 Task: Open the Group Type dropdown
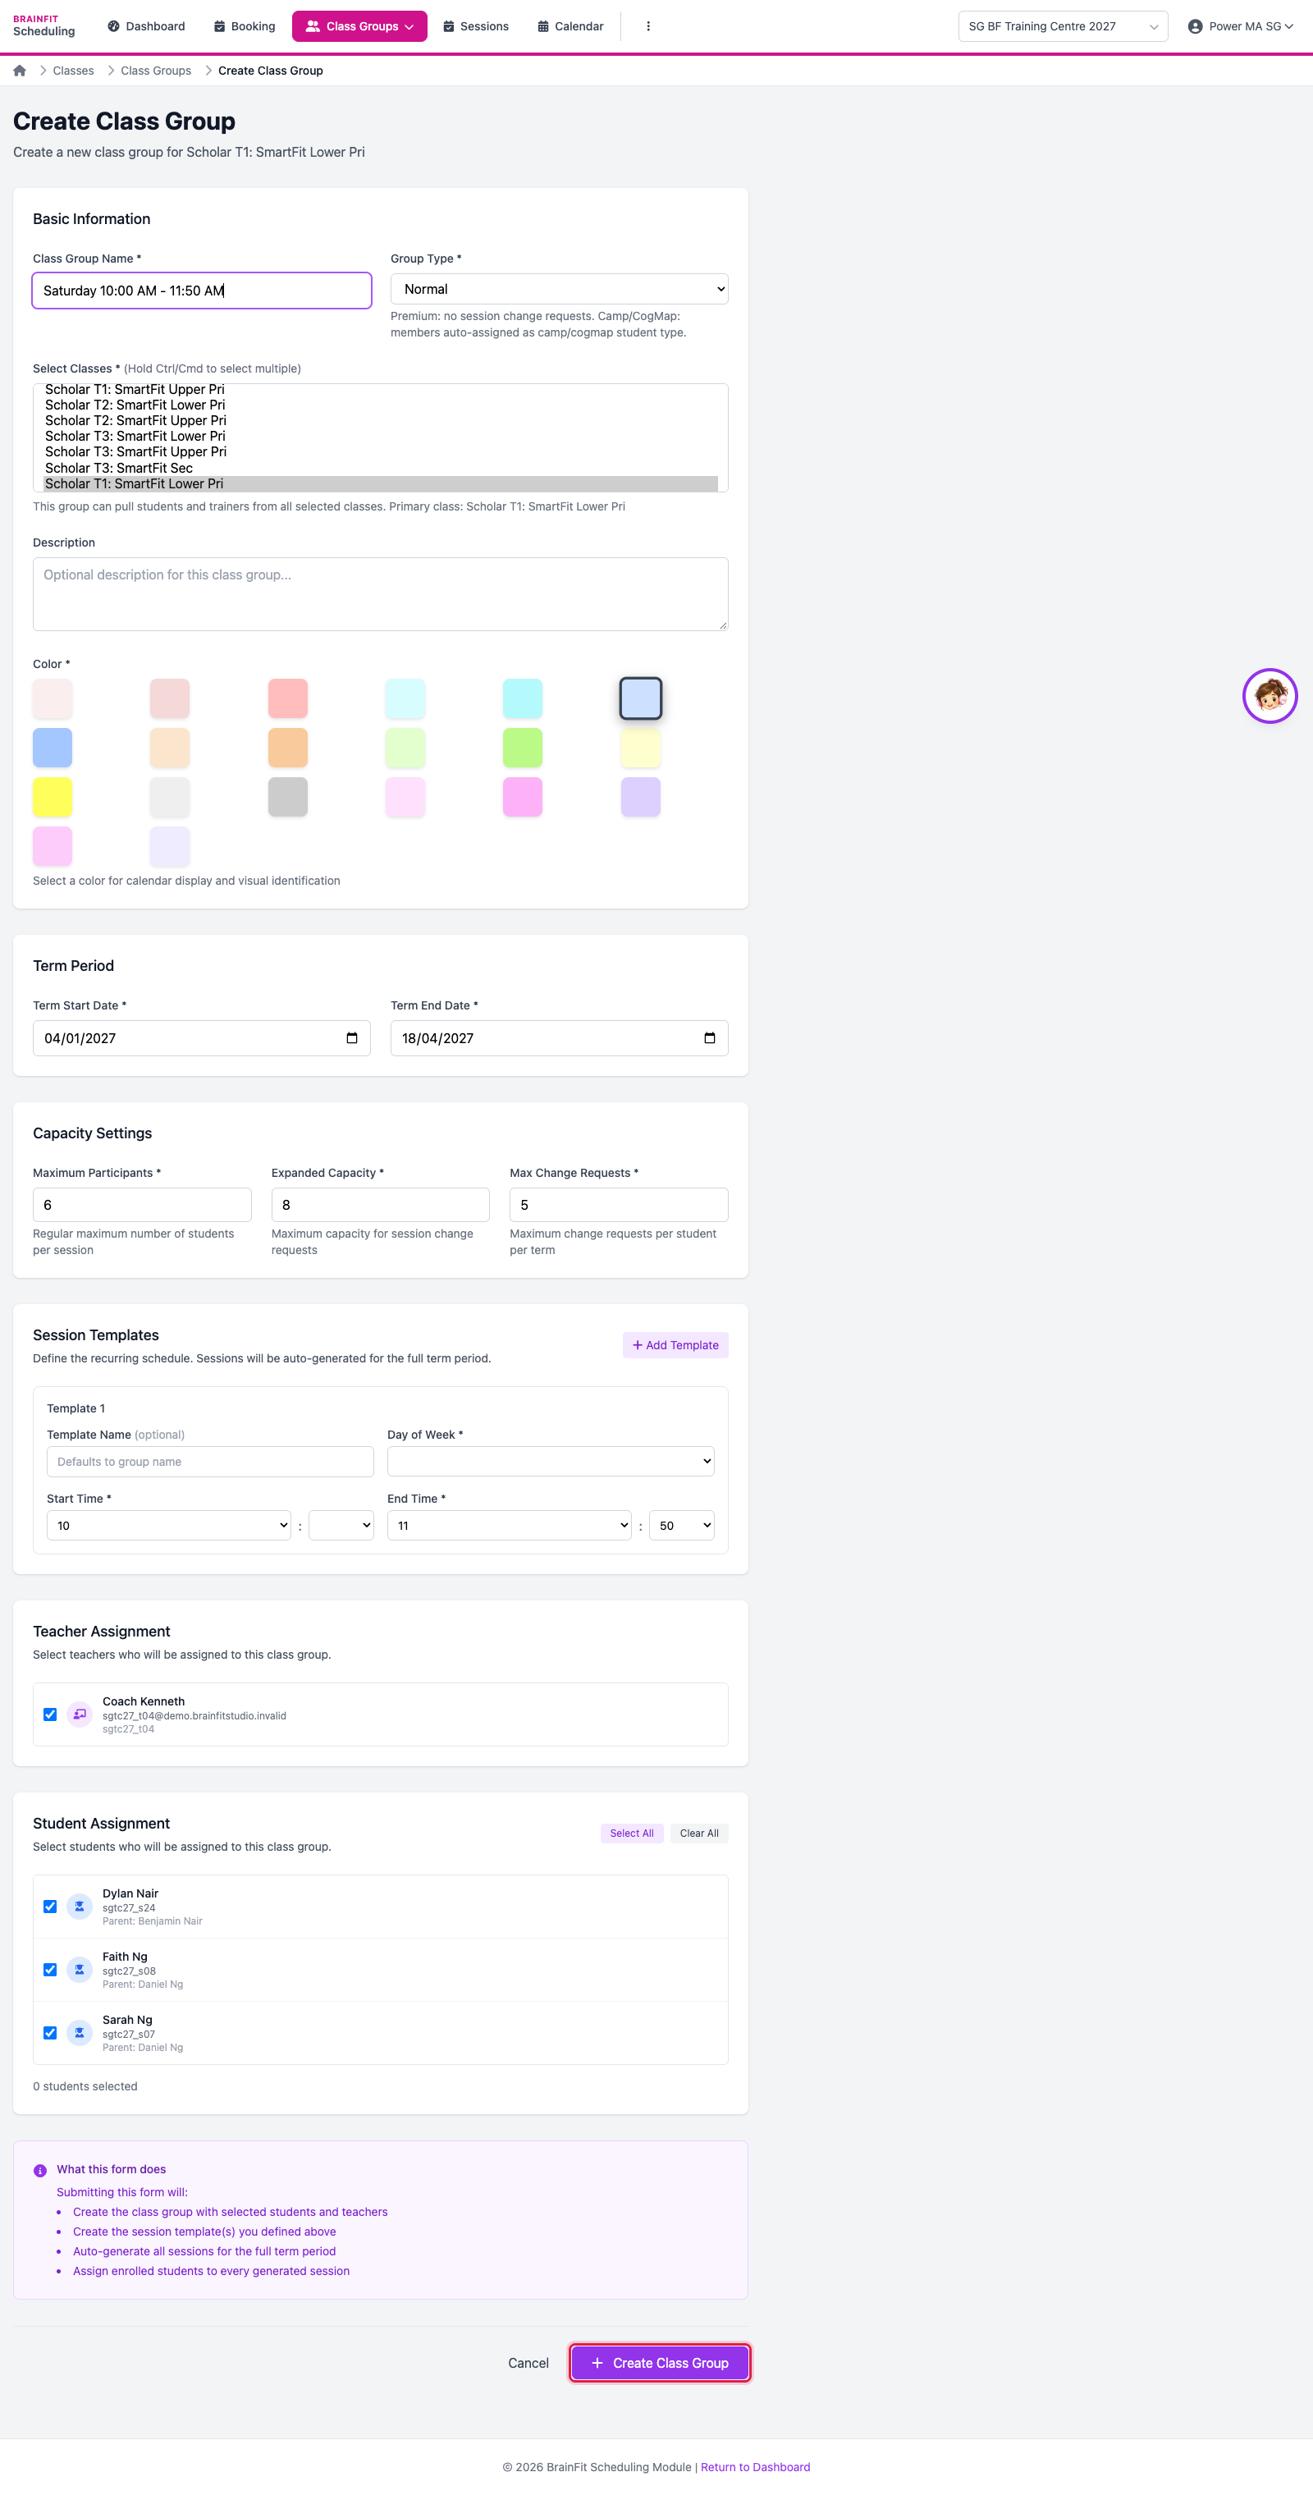coord(559,289)
